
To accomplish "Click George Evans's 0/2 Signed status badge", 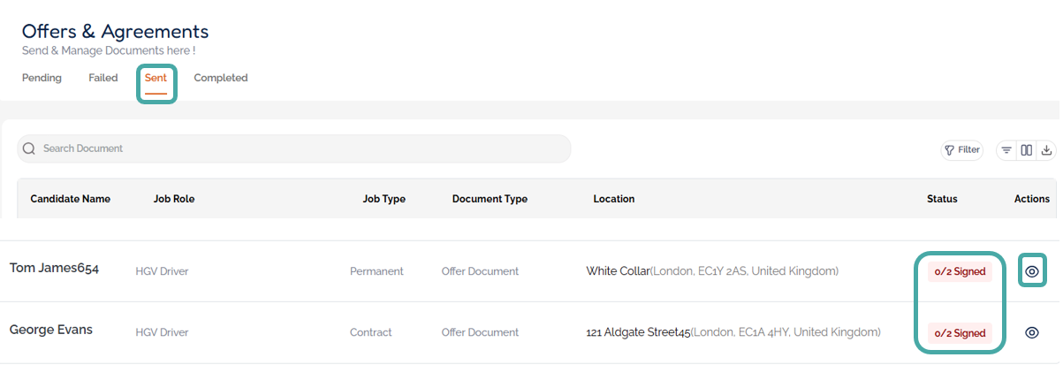I will pos(960,333).
